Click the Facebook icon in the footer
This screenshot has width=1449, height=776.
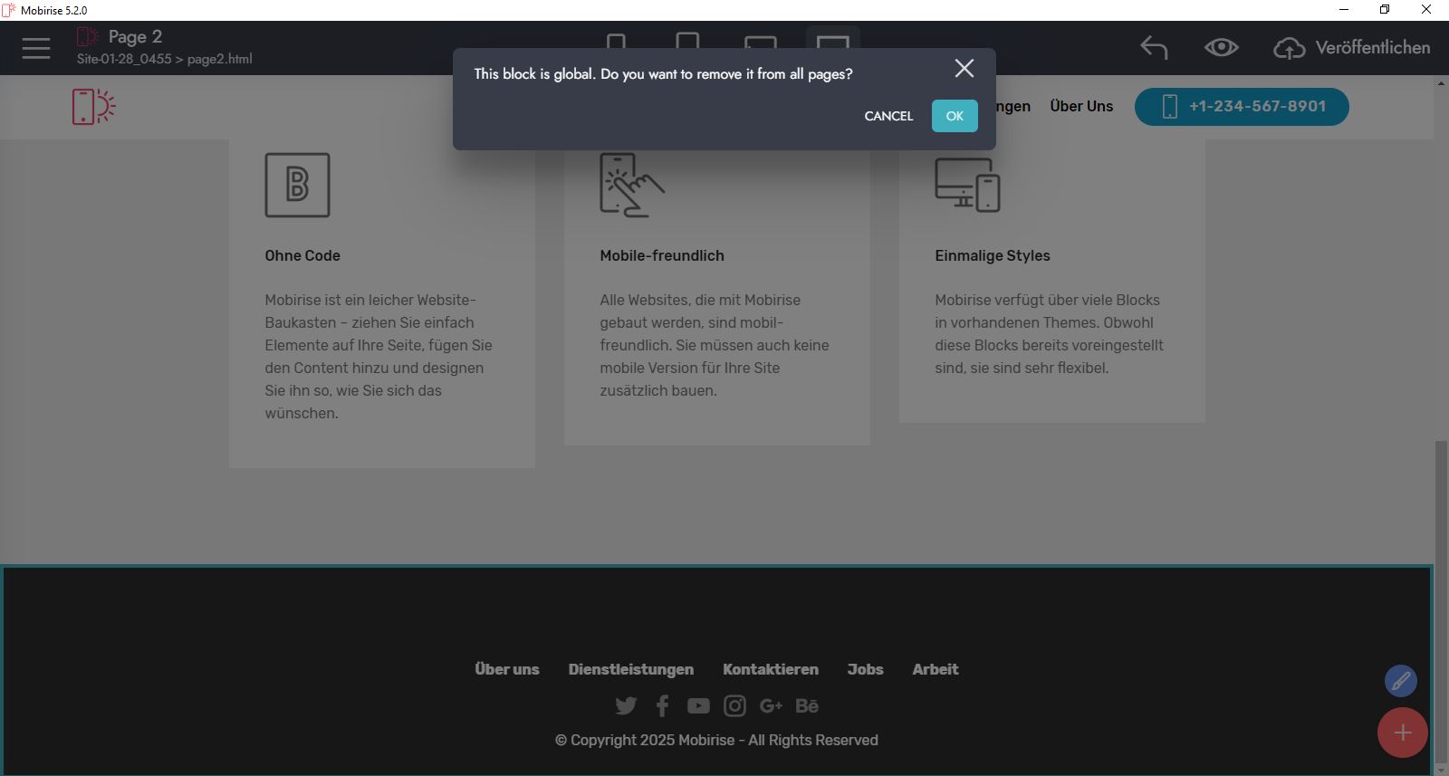[x=662, y=705]
